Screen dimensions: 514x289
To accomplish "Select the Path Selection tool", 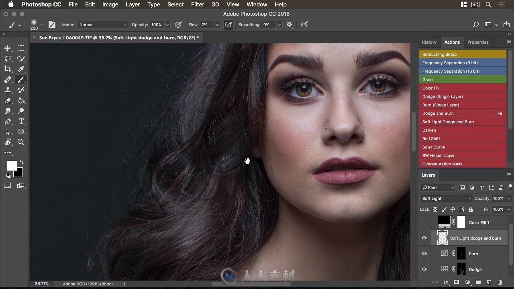I will coord(8,132).
